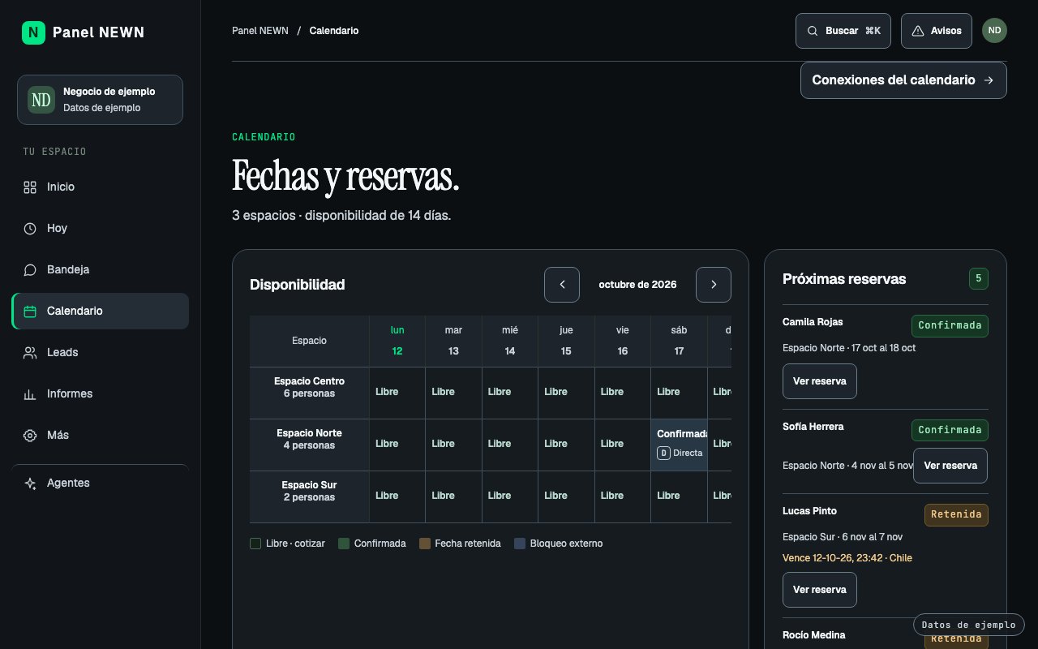Open Confirmada booking on Espacio Norte Saturday 17
Screen dimensions: 1038x649
680,445
